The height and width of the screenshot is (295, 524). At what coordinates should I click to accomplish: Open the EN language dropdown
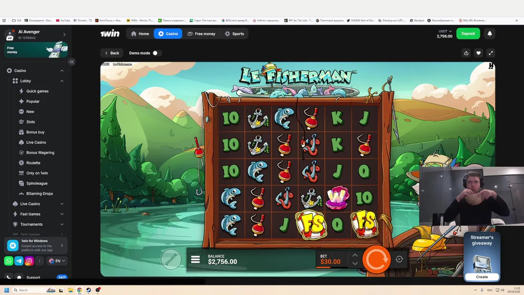(x=57, y=261)
